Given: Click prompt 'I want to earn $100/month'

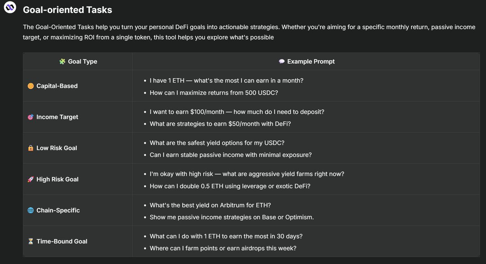Looking at the screenshot, I should click(237, 112).
